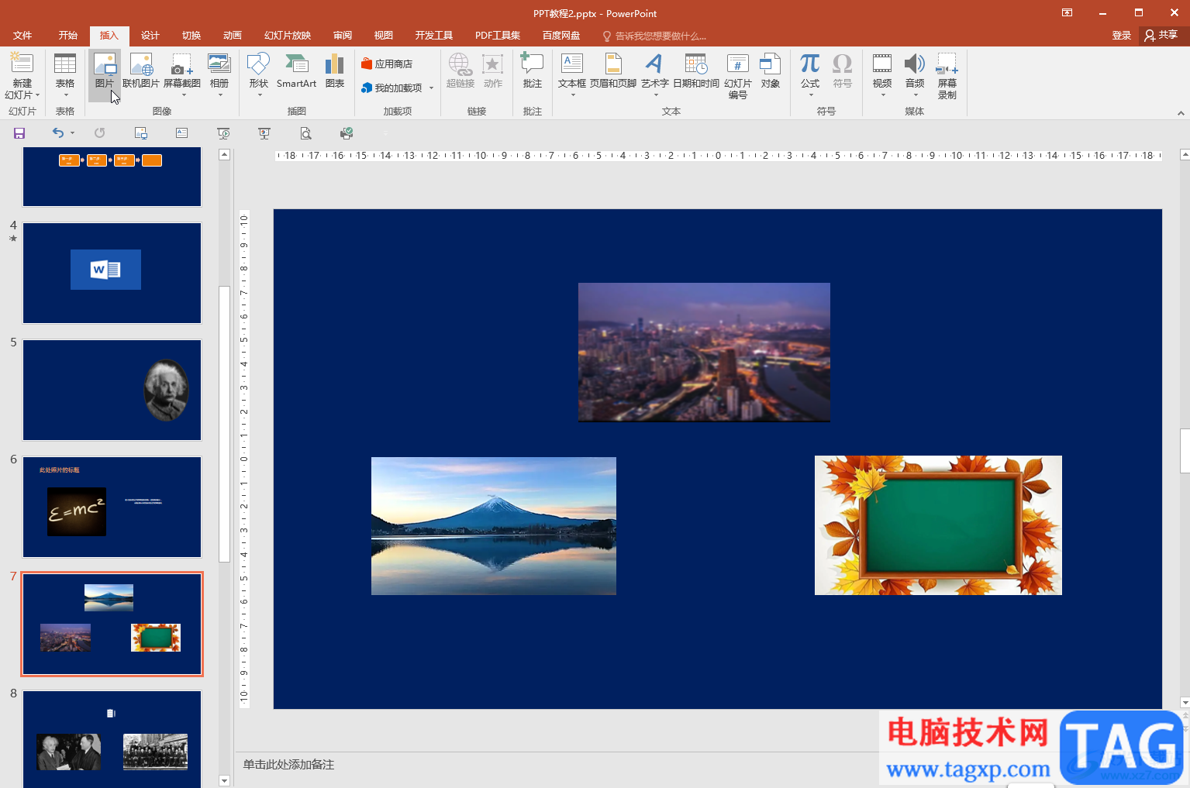Insert a comment (批注)

533,72
